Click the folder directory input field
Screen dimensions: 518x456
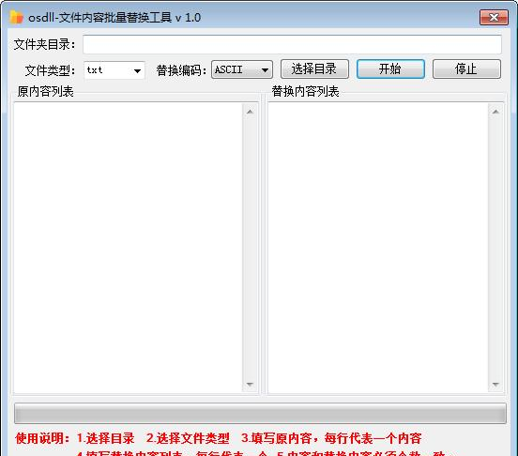(x=292, y=44)
